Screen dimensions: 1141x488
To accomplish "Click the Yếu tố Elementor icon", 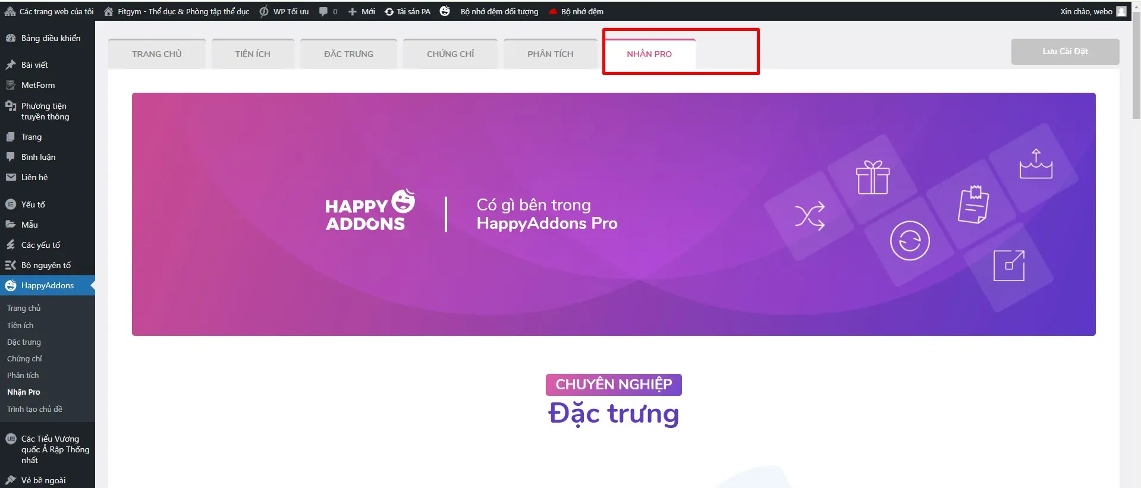I will (11, 204).
